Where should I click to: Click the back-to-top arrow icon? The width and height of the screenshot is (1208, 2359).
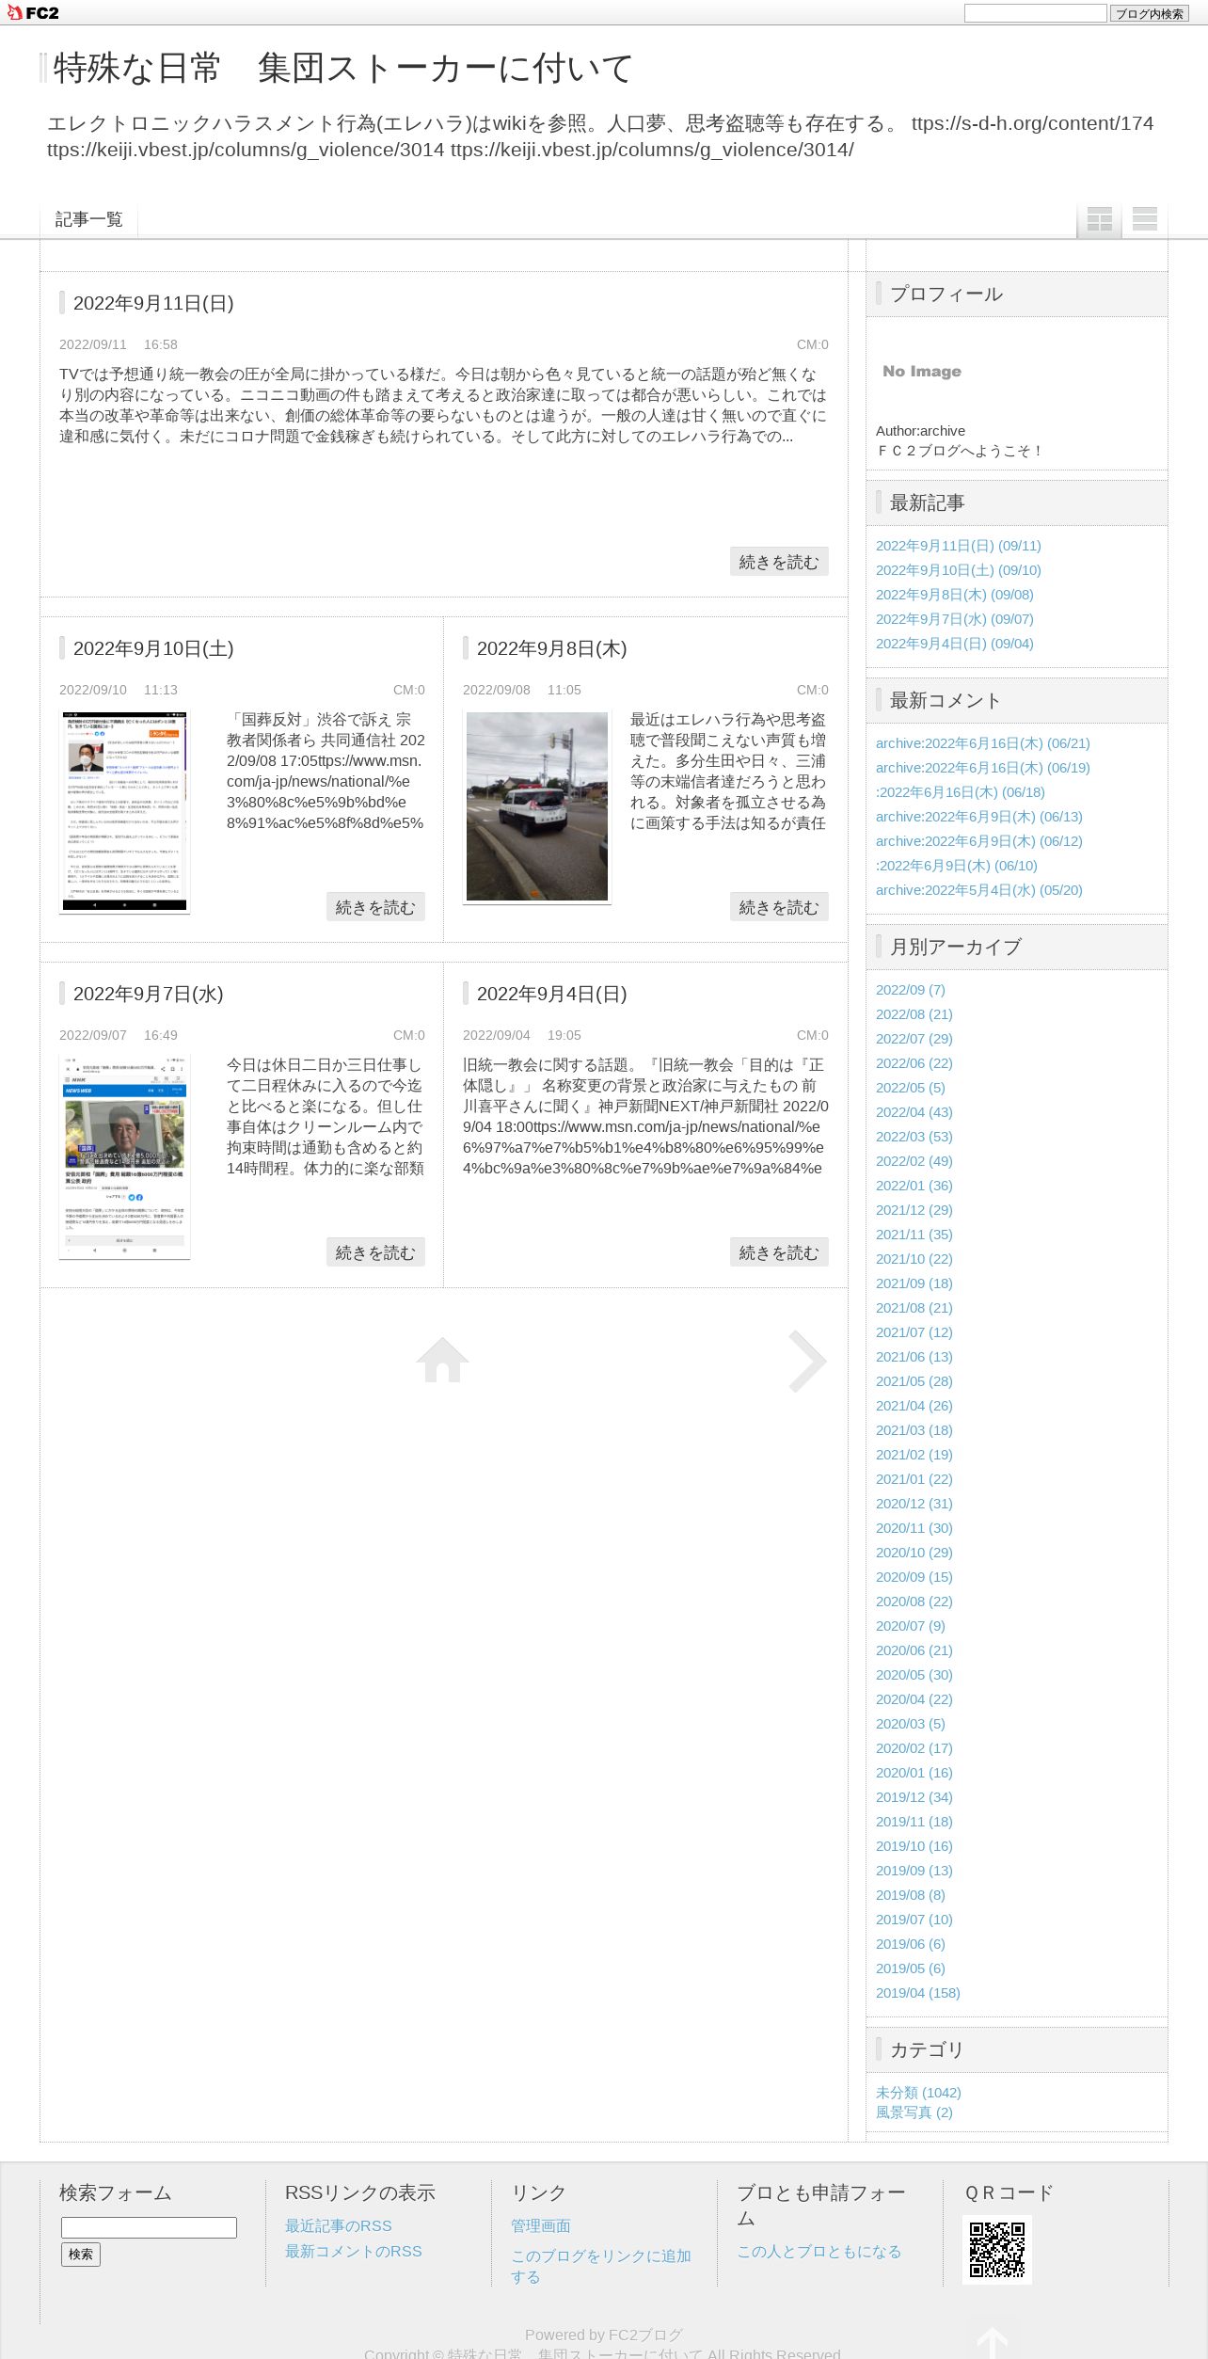pos(992,2341)
